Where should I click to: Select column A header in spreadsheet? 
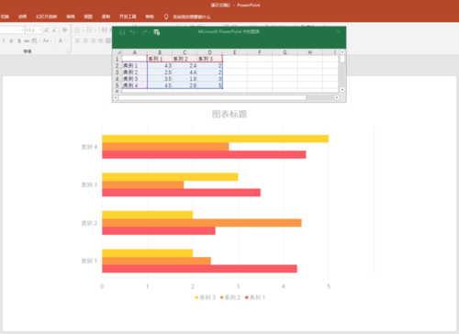pos(135,52)
